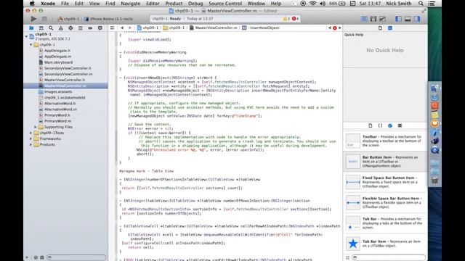Click the add (+) button below navigator
This screenshot has width=465, height=261.
(x=27, y=258)
